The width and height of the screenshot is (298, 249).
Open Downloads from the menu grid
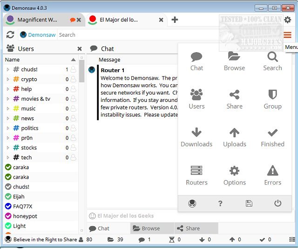click(196, 137)
